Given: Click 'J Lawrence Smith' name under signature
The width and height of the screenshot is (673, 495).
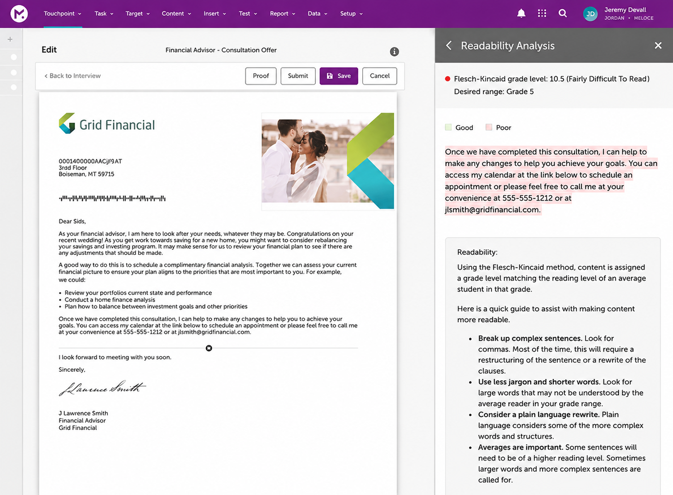Looking at the screenshot, I should [83, 413].
